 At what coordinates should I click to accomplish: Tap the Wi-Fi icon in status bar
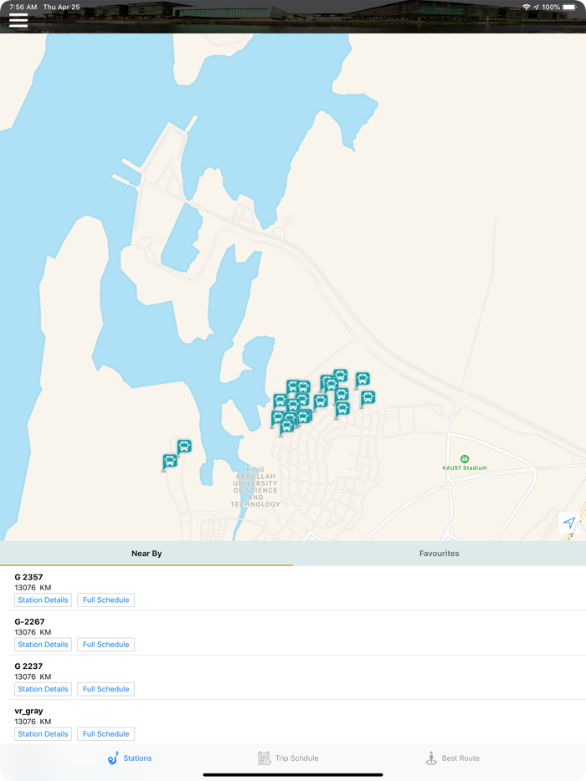point(527,7)
